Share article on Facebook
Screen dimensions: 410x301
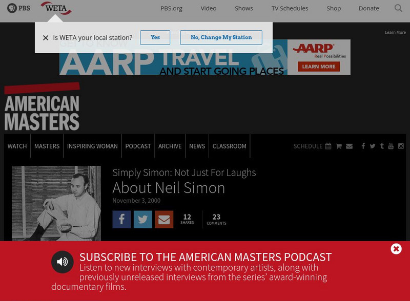(x=121, y=220)
